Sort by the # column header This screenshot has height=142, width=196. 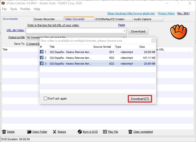pos(44,47)
